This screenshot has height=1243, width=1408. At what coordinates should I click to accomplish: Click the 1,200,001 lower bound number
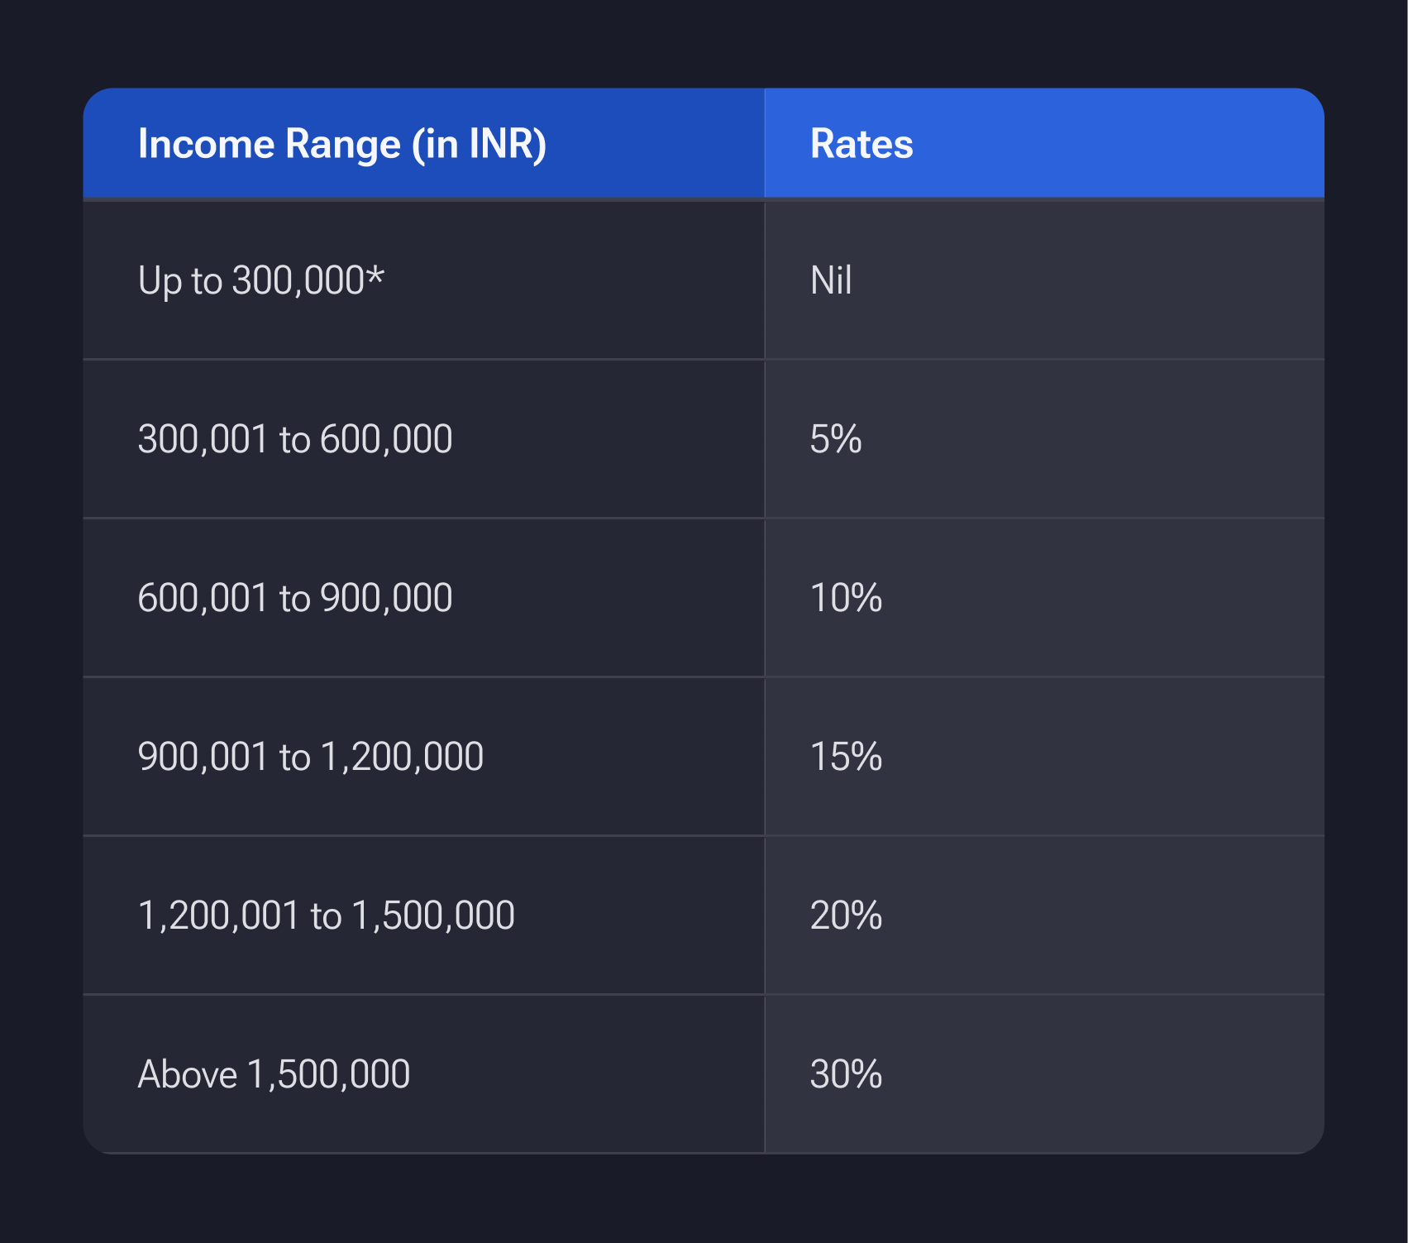pyautogui.click(x=218, y=916)
